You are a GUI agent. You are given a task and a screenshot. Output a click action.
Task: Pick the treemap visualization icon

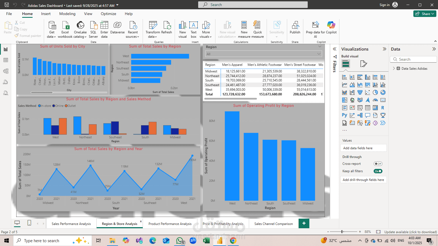pos(345,100)
